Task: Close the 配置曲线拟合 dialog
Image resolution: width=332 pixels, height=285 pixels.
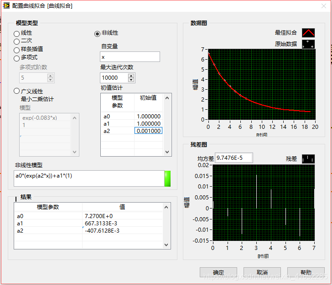Action: pos(324,6)
